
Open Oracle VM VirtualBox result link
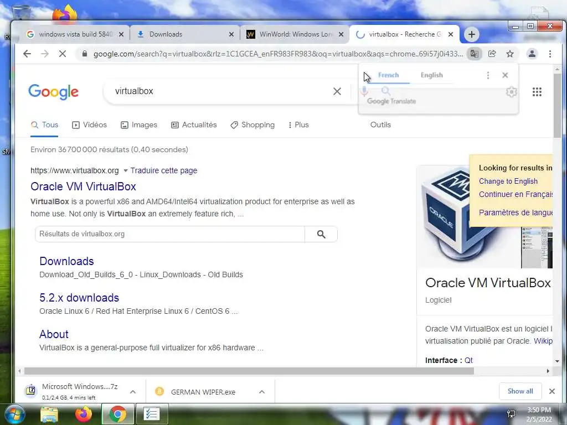coord(83,186)
